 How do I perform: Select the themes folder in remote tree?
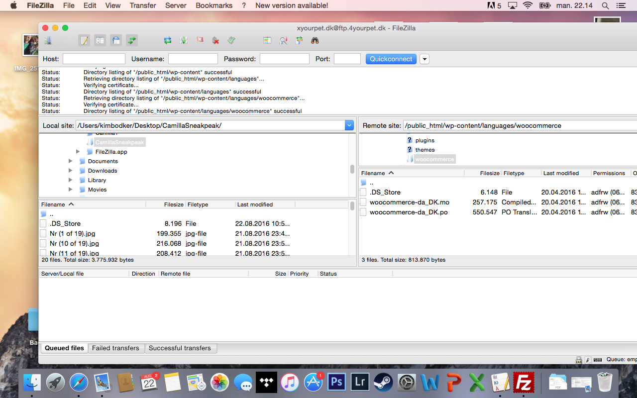coord(425,150)
